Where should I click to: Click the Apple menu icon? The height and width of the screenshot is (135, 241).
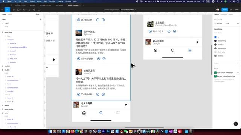(3, 1)
